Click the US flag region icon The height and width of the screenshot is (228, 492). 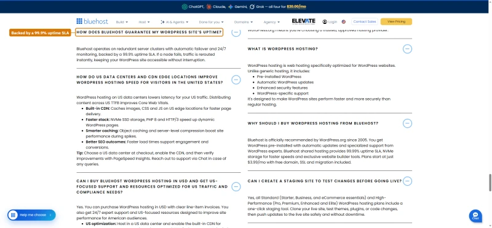[x=344, y=22]
